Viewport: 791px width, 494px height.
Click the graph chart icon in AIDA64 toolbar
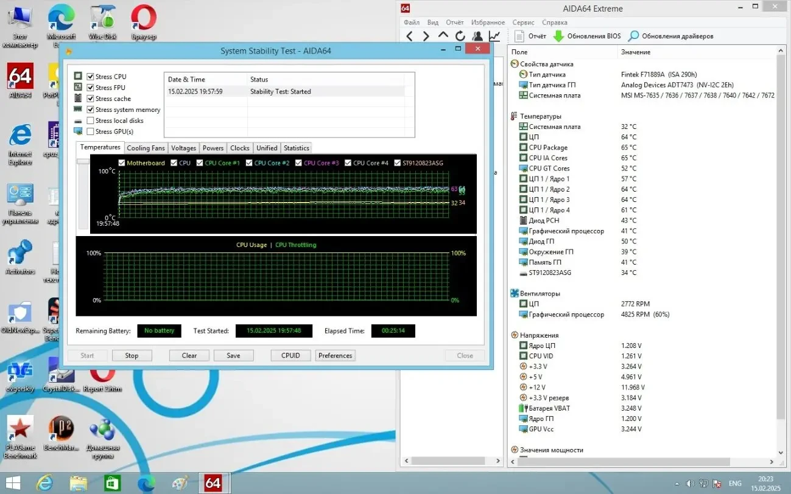coord(494,36)
